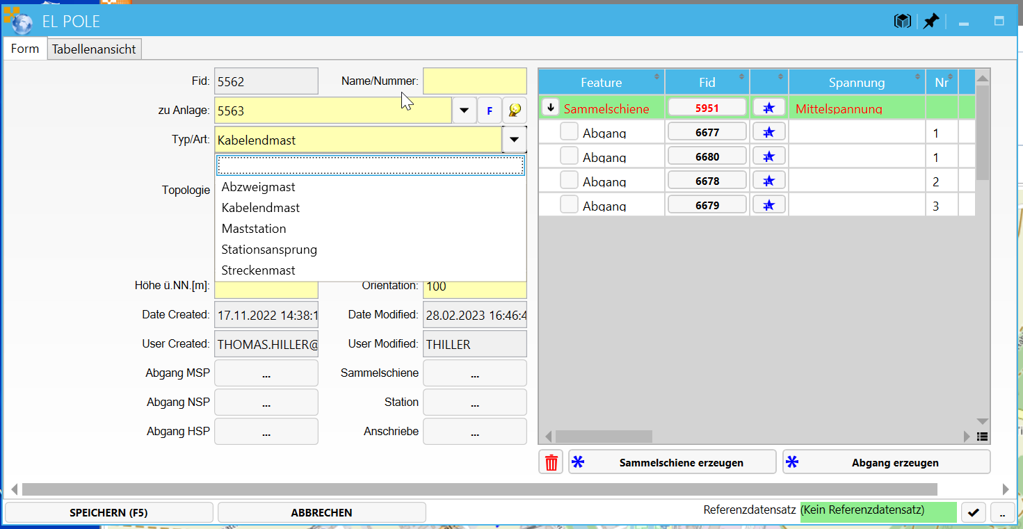Select the empty entry in Typ/Art list
The height and width of the screenshot is (529, 1023).
[371, 165]
